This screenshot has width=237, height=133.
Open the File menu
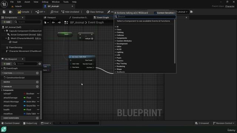[x=12, y=2]
